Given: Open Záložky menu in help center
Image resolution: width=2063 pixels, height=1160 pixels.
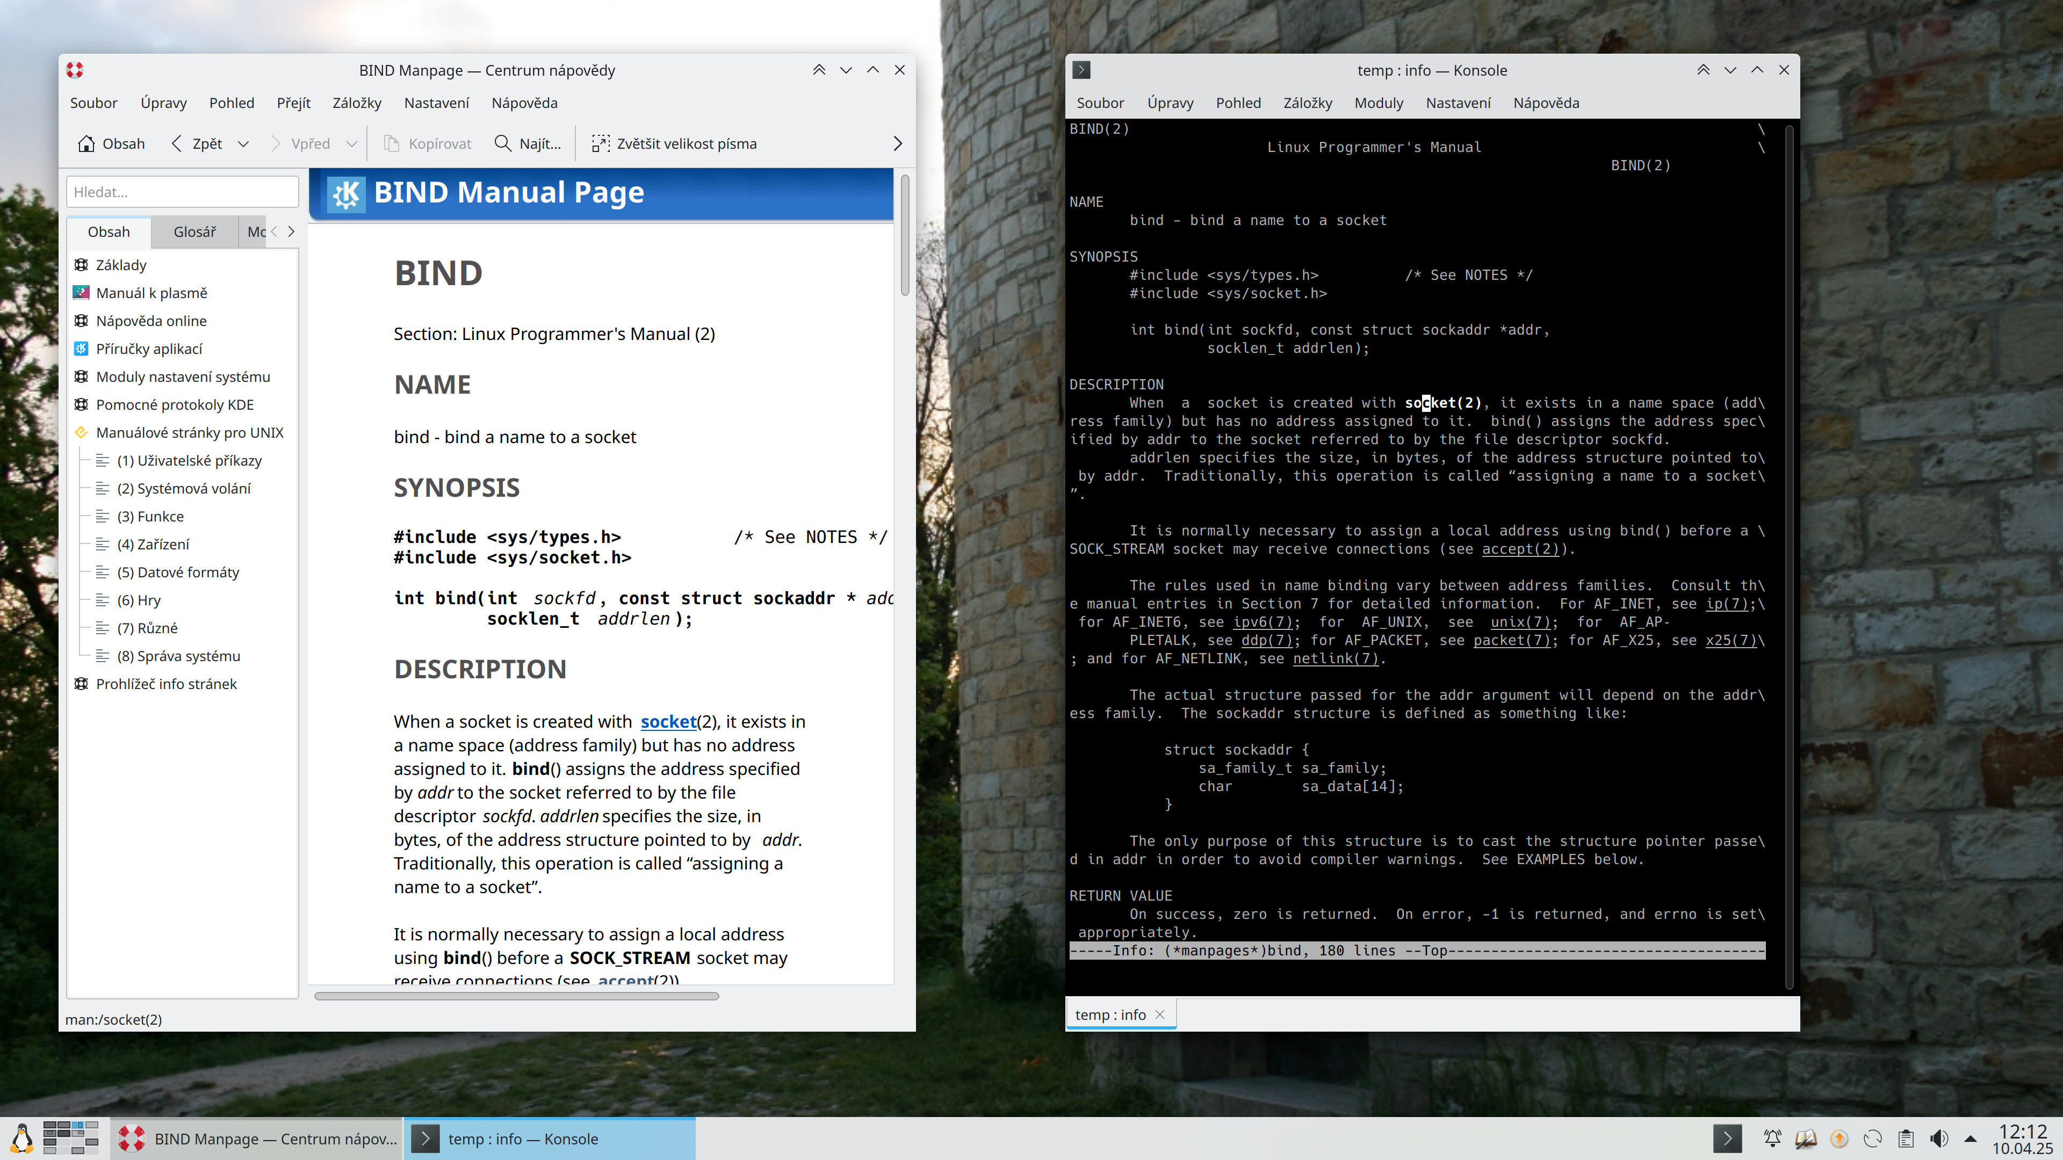Looking at the screenshot, I should [357, 103].
